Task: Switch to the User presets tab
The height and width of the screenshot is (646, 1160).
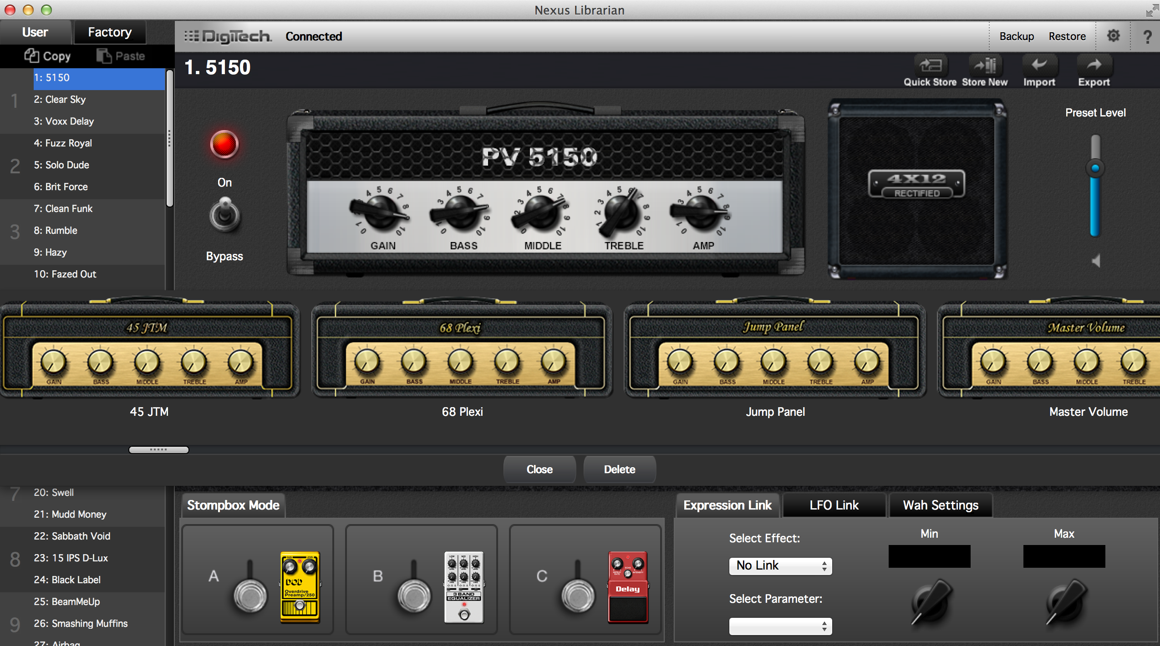Action: coord(35,32)
